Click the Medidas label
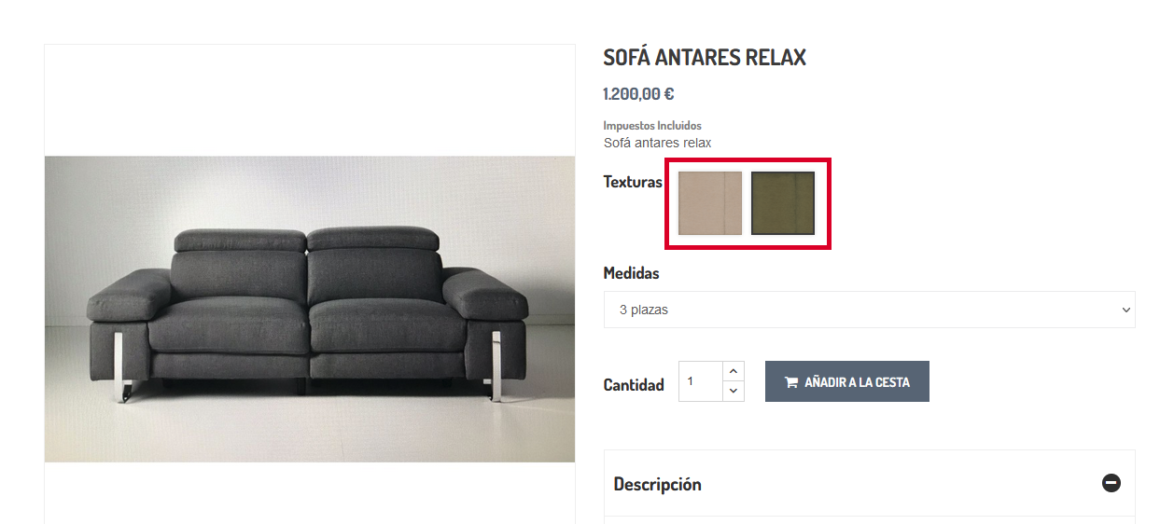The width and height of the screenshot is (1174, 524). [632, 273]
